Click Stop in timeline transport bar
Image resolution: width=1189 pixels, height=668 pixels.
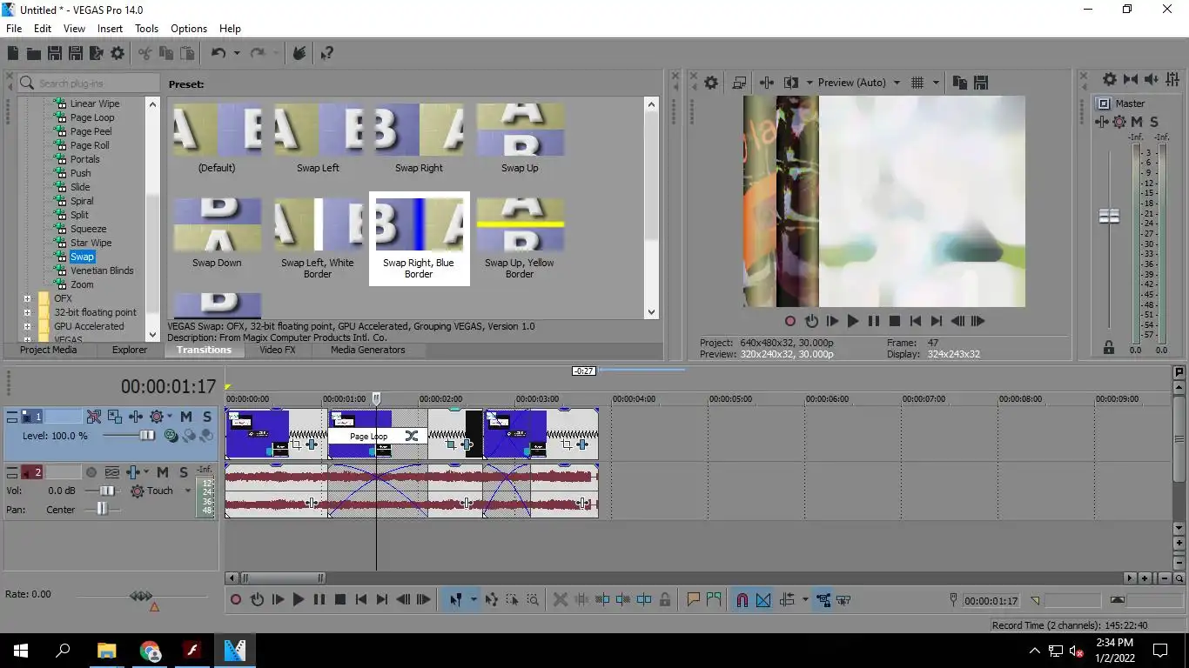340,599
